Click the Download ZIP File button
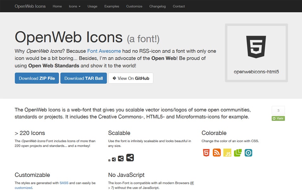302x190 pixels. 37,78
